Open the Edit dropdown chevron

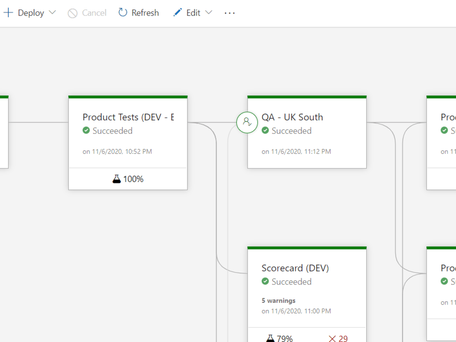(x=209, y=13)
